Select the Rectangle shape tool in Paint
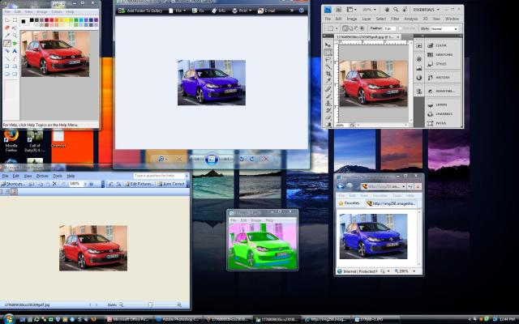The width and height of the screenshot is (519, 324). (x=7, y=66)
